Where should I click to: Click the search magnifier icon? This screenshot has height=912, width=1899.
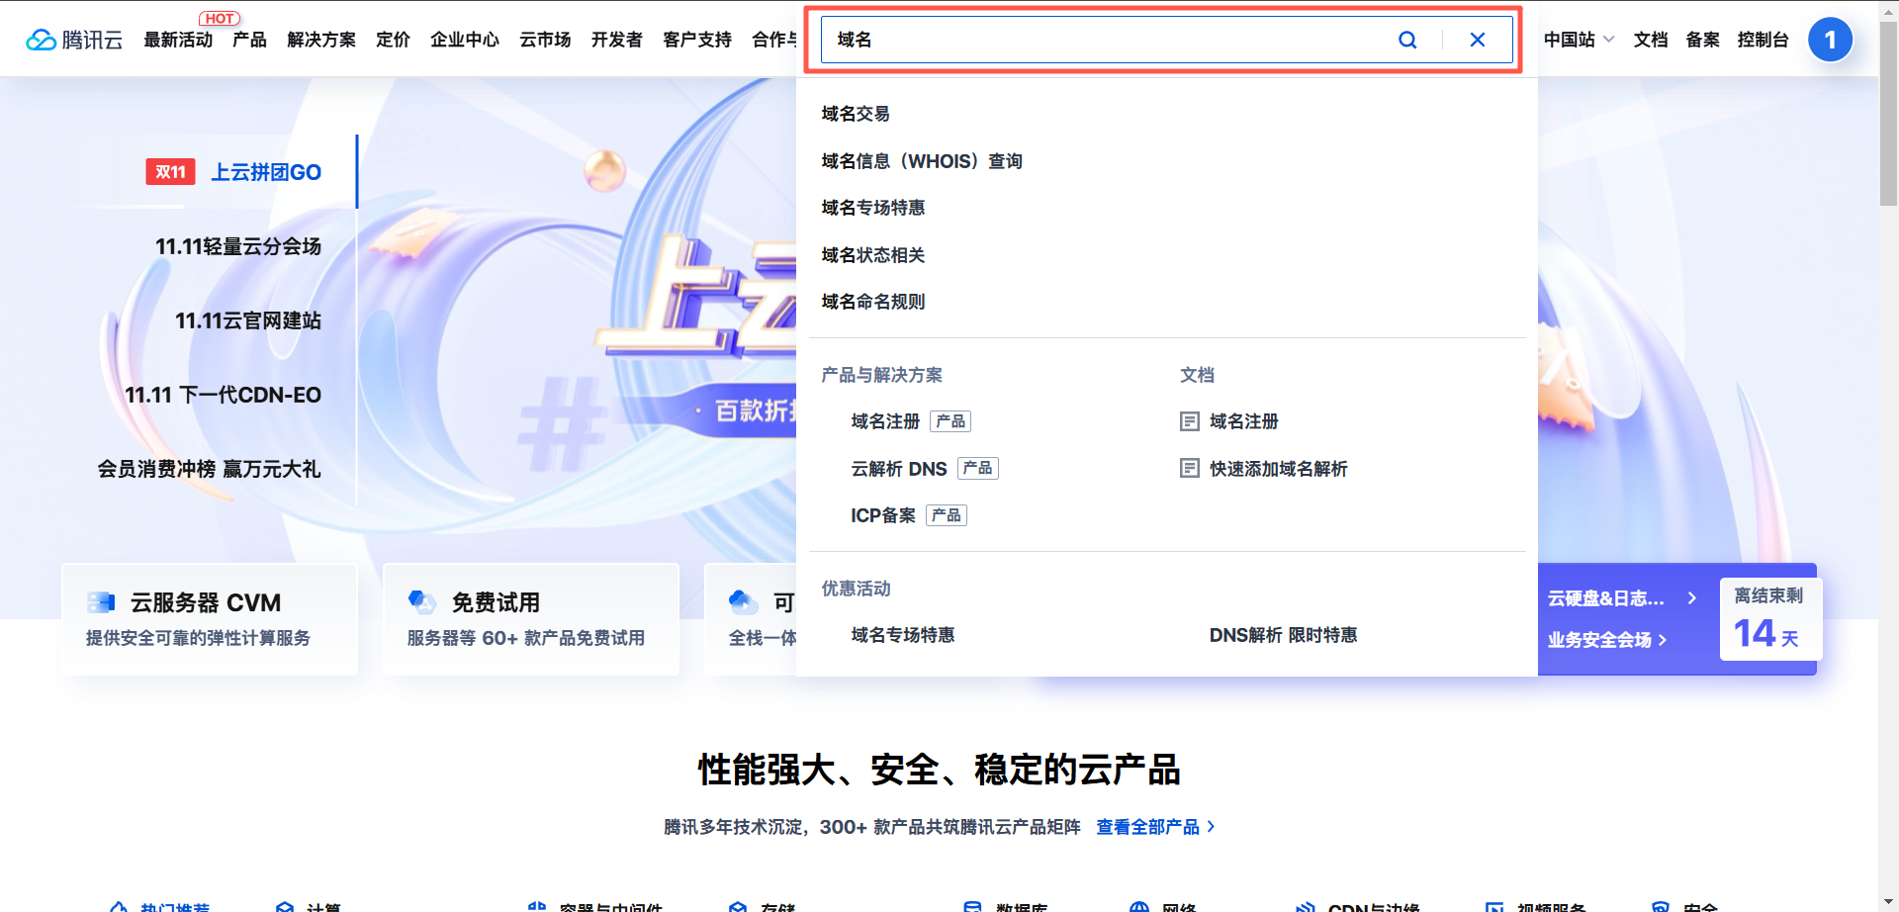[x=1407, y=40]
